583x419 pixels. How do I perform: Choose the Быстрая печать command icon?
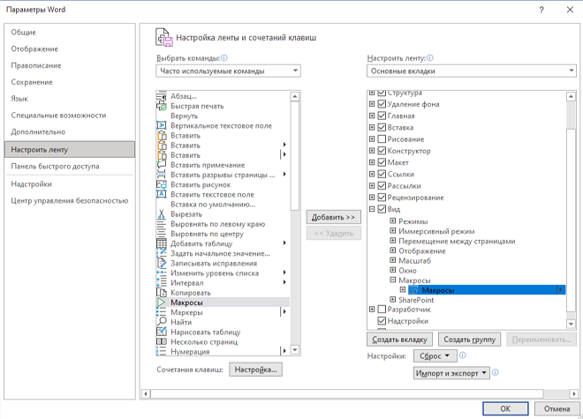162,106
